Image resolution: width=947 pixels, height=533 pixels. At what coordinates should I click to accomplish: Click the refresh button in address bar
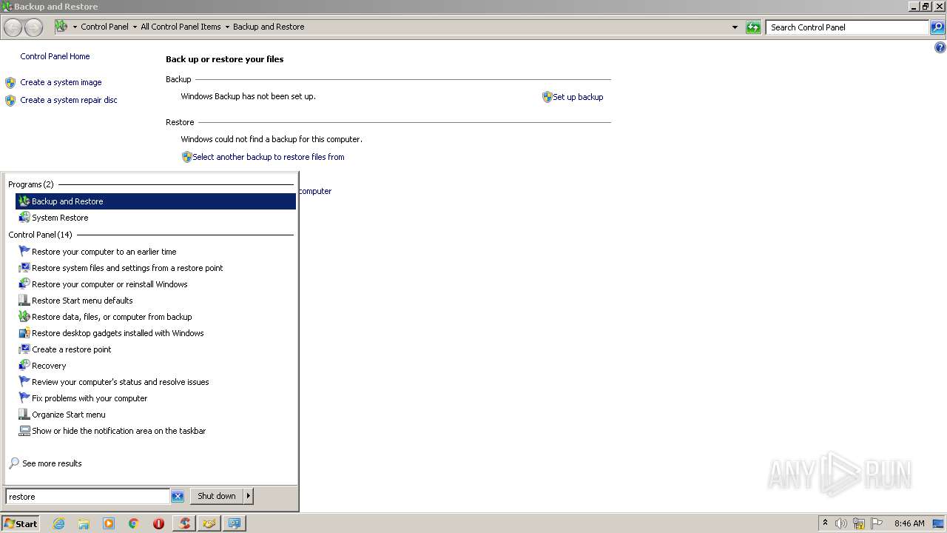(753, 27)
